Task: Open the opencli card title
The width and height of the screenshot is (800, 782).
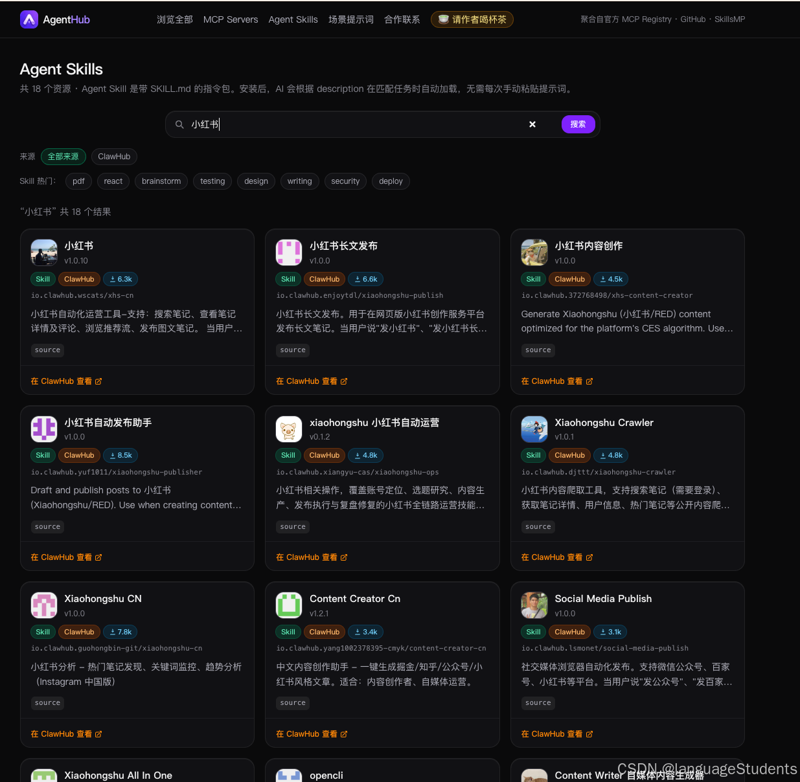Action: pyautogui.click(x=326, y=776)
